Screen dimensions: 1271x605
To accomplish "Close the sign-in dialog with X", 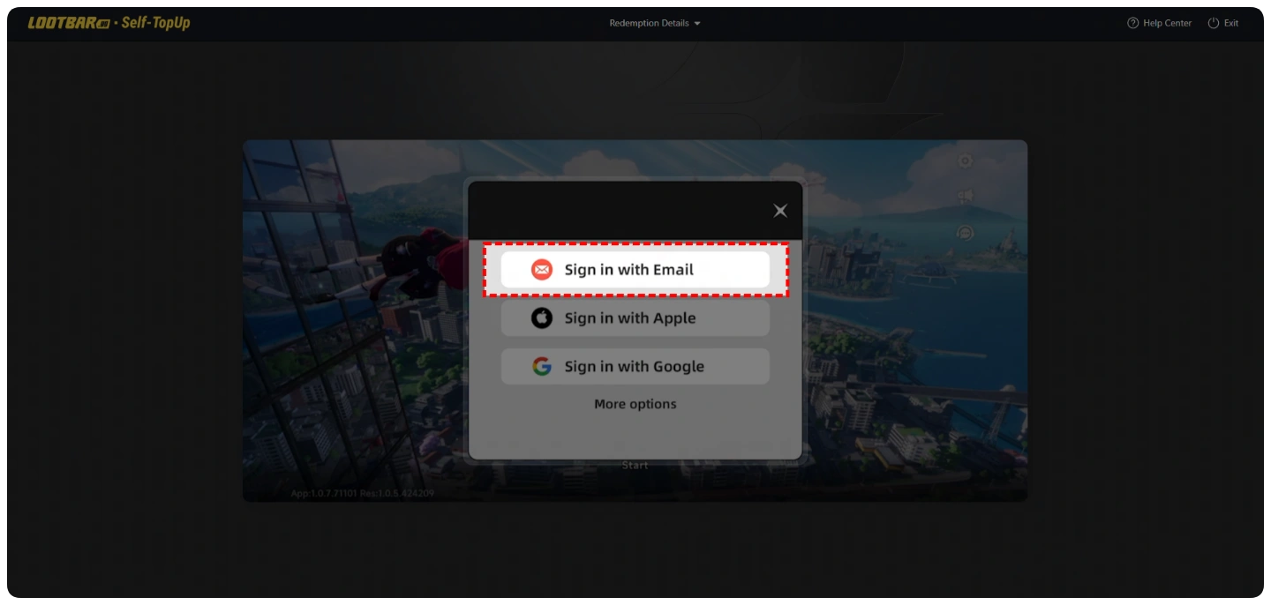I will [780, 211].
